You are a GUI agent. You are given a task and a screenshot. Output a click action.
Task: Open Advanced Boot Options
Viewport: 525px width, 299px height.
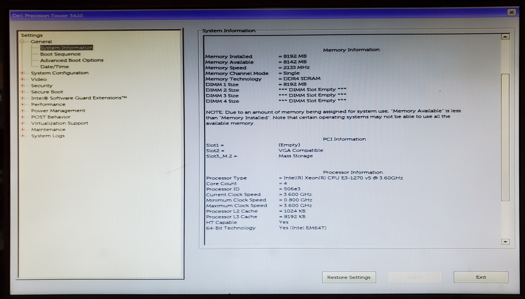tap(72, 60)
